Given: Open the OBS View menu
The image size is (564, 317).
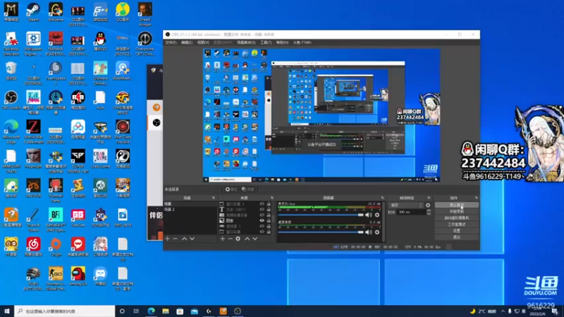Looking at the screenshot, I should 203,42.
